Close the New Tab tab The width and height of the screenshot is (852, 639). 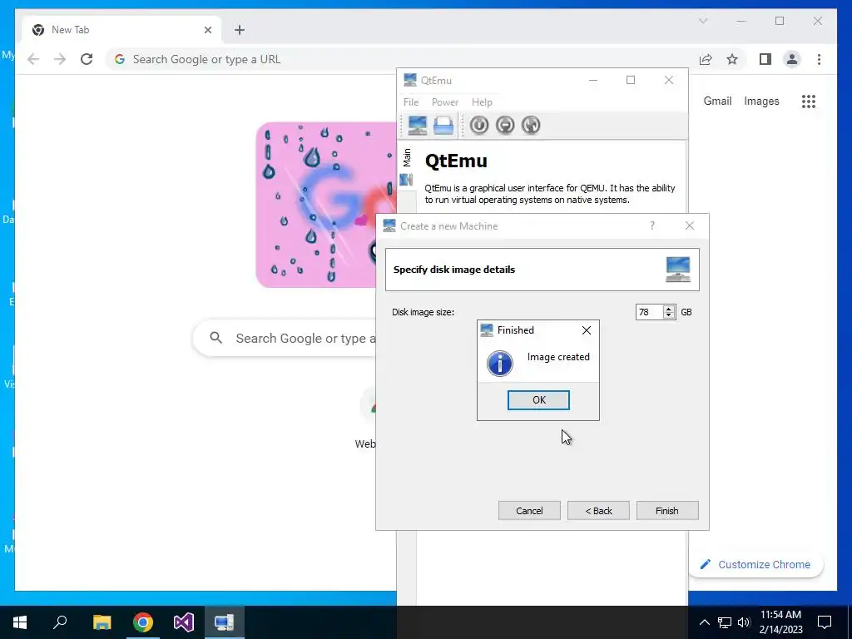(x=207, y=30)
